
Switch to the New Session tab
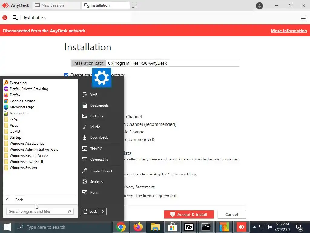56,5
